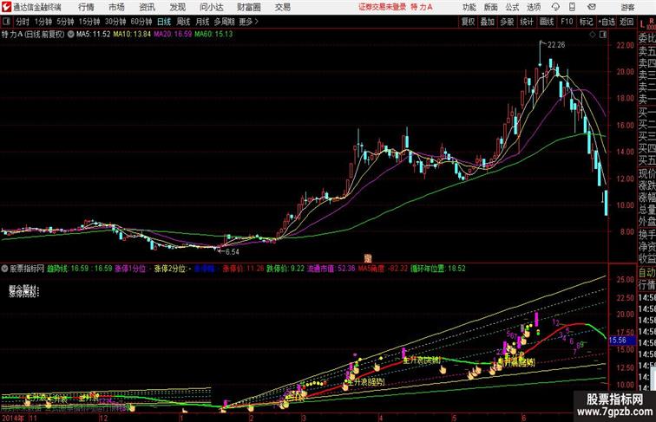Viewport: 656px width, 422px height.
Task: Click the 涨停价: 11.26 readout
Action: point(243,269)
